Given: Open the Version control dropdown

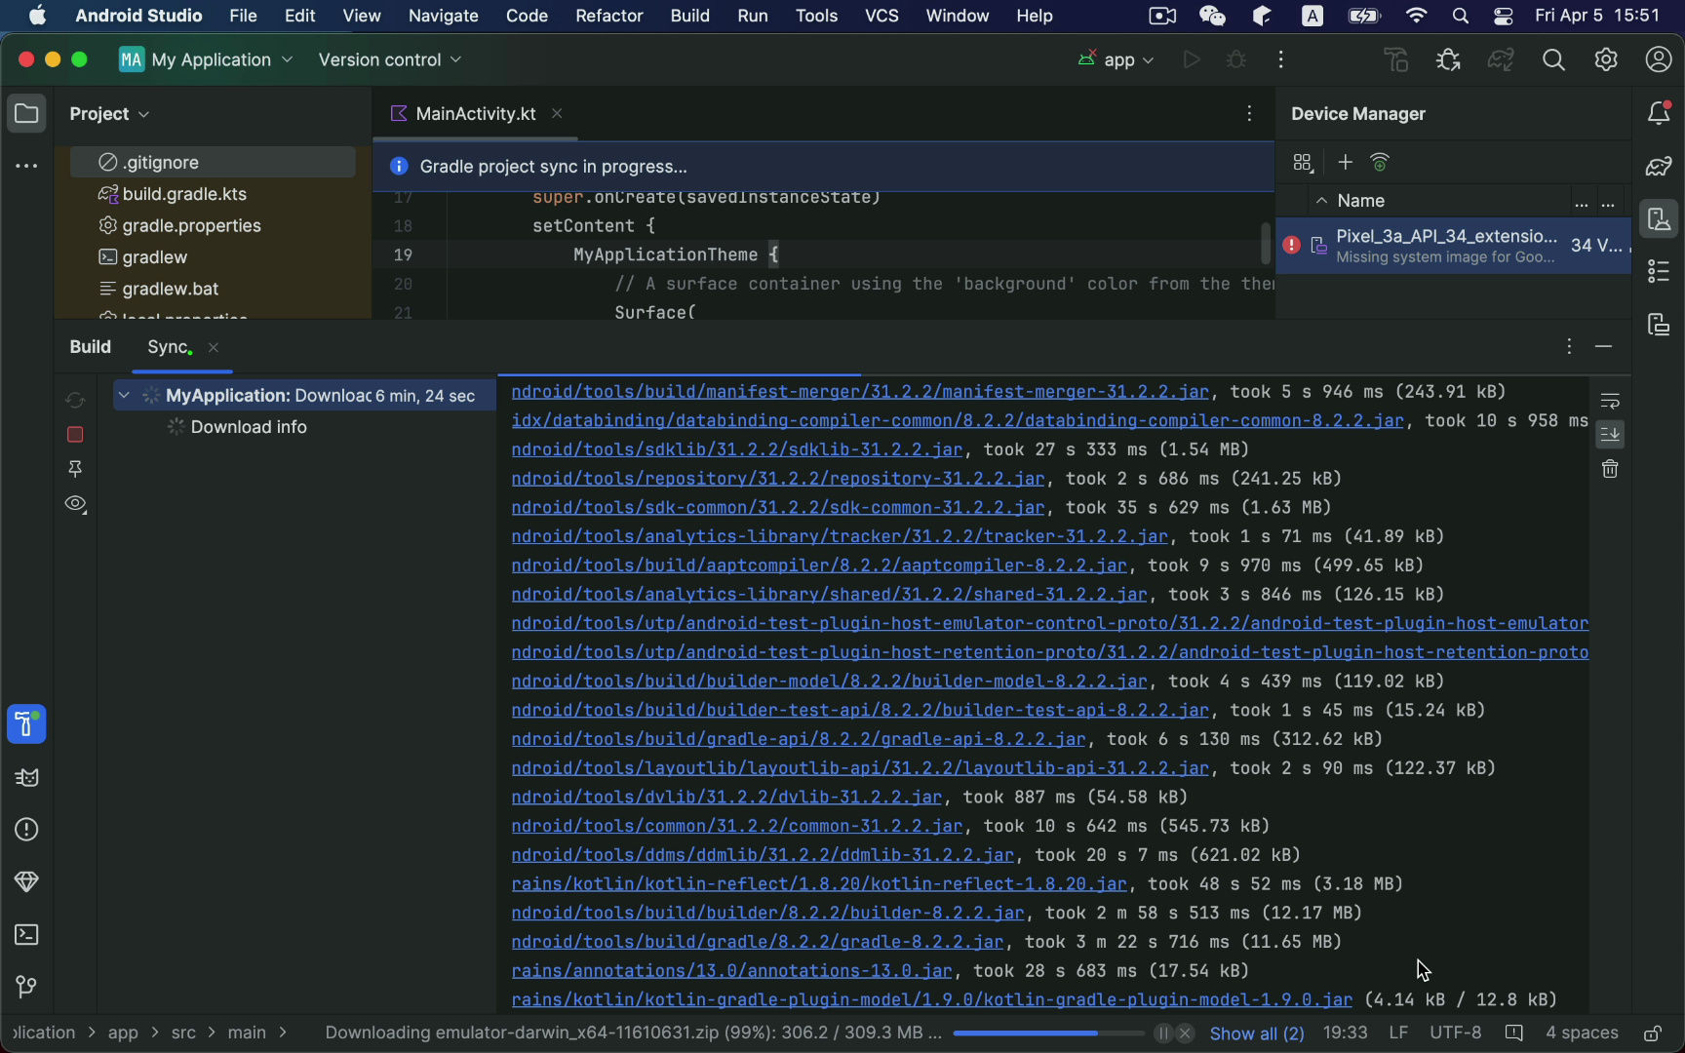Looking at the screenshot, I should [x=390, y=60].
